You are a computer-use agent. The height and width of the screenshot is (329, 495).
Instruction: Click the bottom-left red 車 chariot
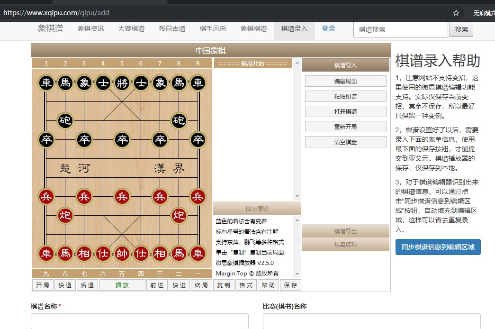pos(46,254)
